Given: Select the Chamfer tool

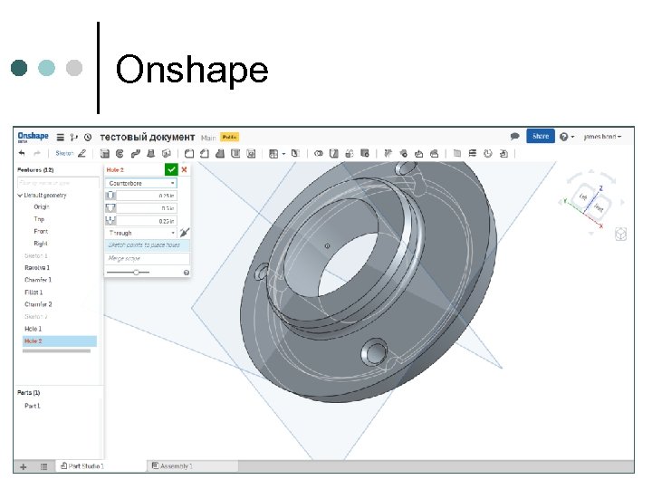Looking at the screenshot, I should click(x=205, y=154).
